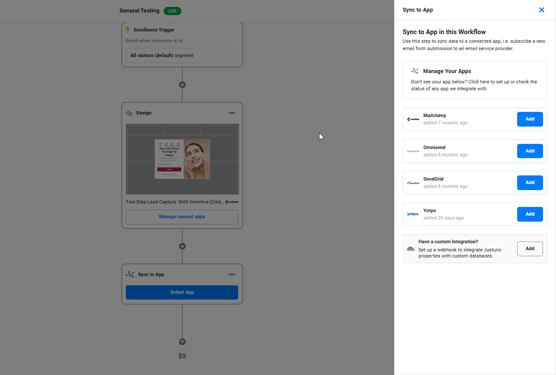Add the Mailchimp app
The width and height of the screenshot is (556, 375).
530,119
